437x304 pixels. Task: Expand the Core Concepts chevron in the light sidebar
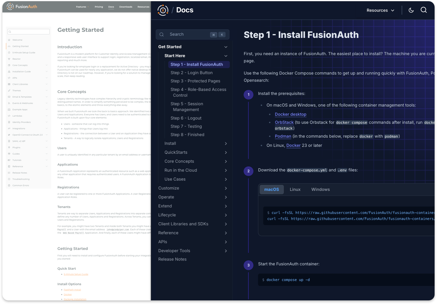[x=47, y=65]
